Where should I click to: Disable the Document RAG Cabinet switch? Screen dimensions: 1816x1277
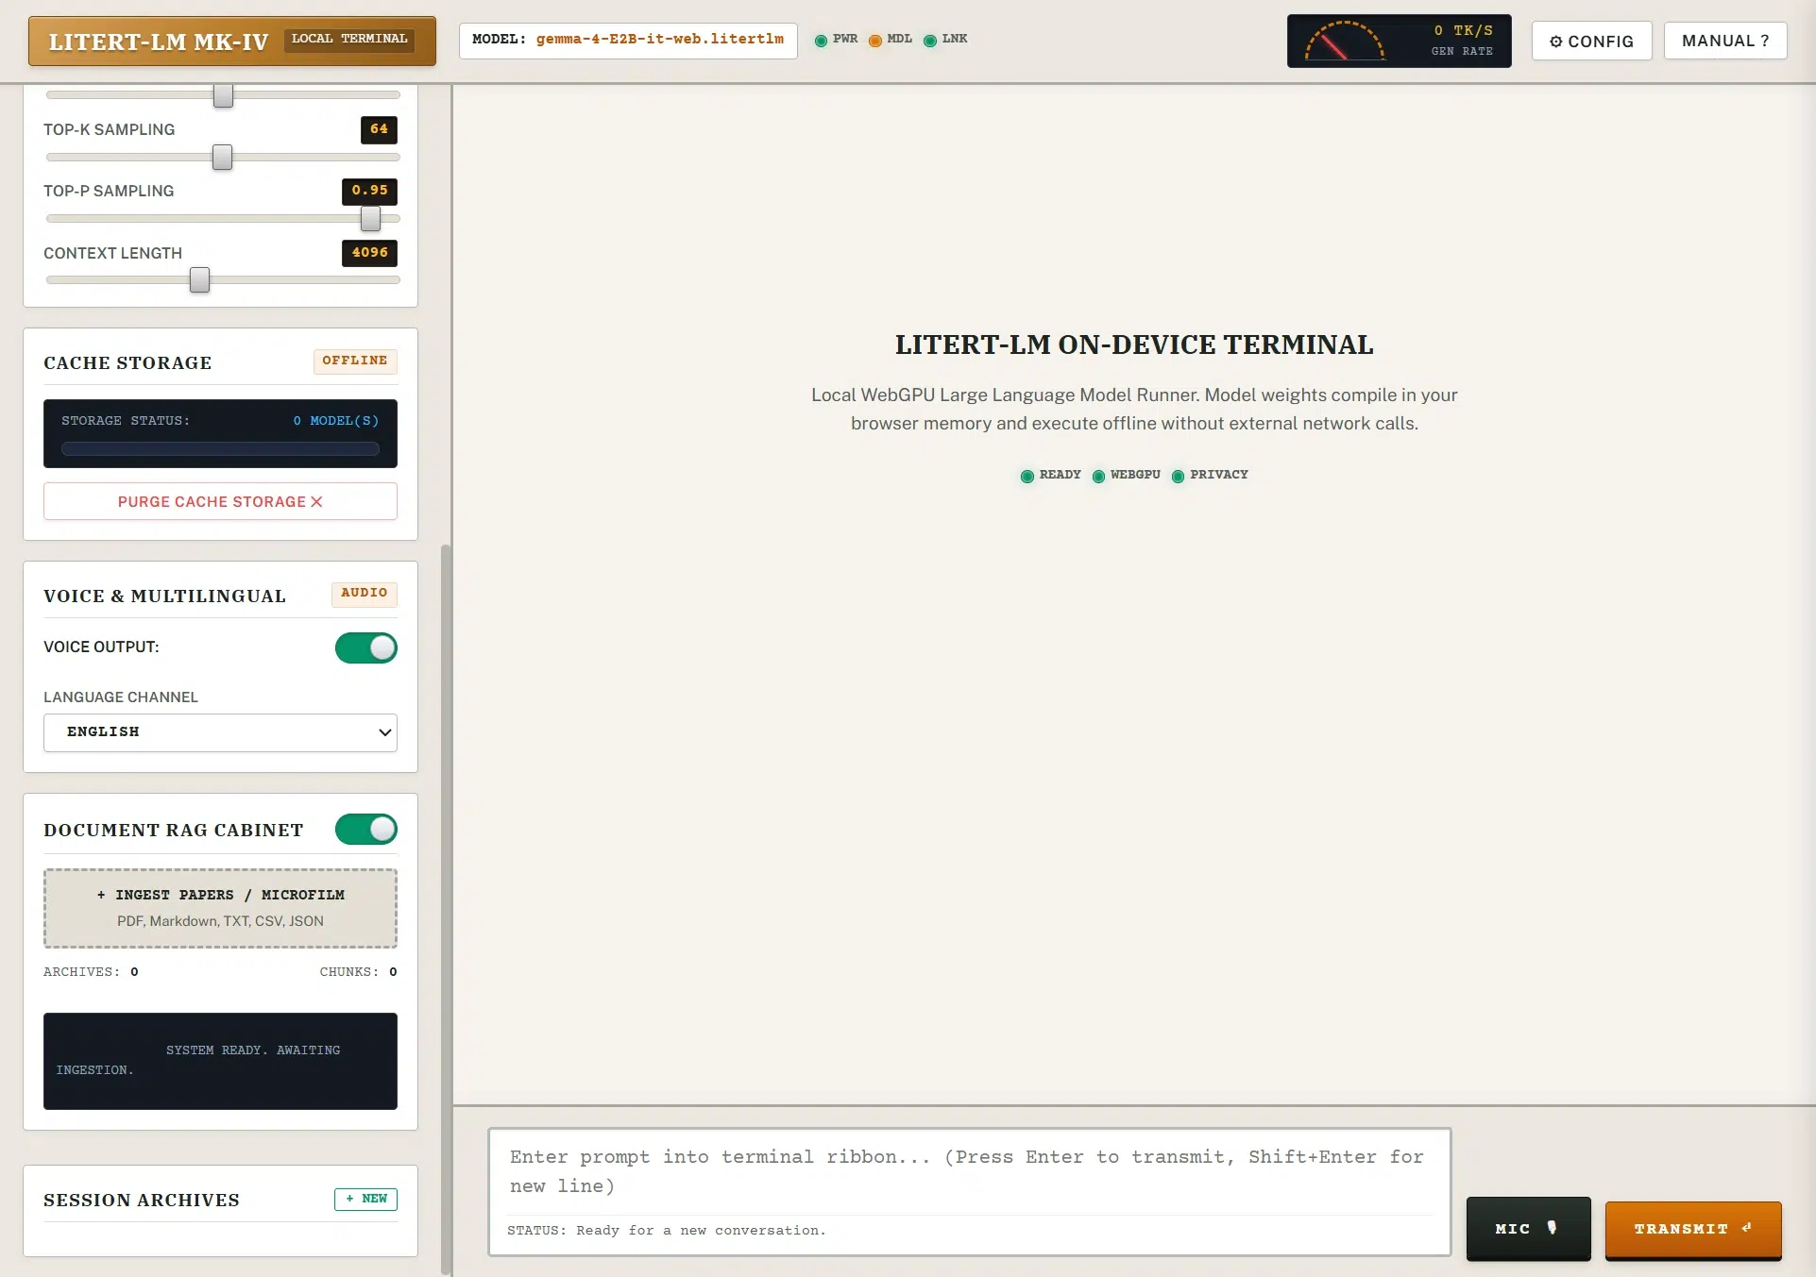point(366,830)
